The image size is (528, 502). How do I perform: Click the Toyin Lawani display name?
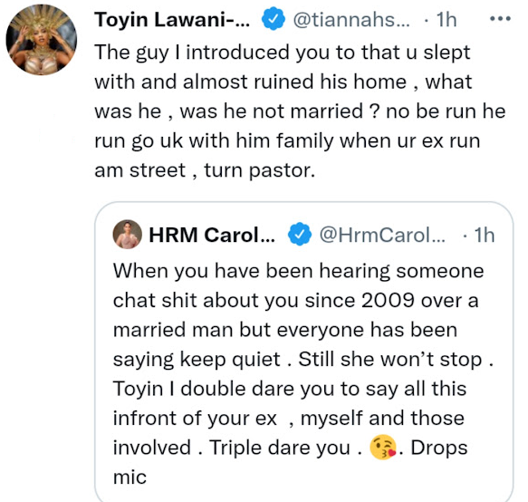coord(172,20)
